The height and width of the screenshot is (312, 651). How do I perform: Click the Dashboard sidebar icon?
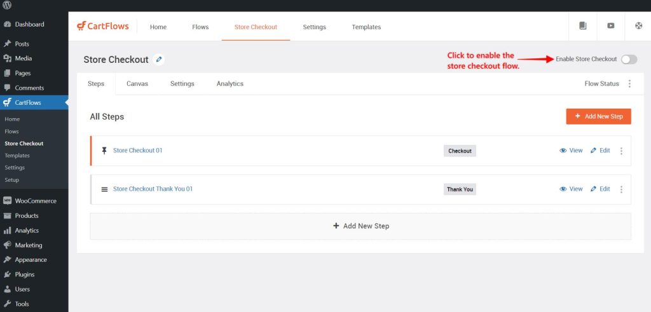click(x=7, y=25)
